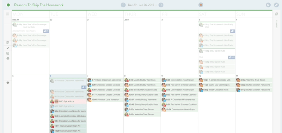
Task: Open 9:54 Printable Love Notes for lunch
Action: (x=68, y=121)
